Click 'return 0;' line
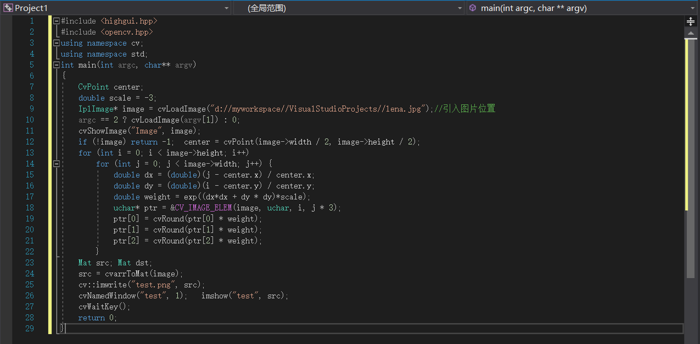This screenshot has width=700, height=344. [98, 318]
